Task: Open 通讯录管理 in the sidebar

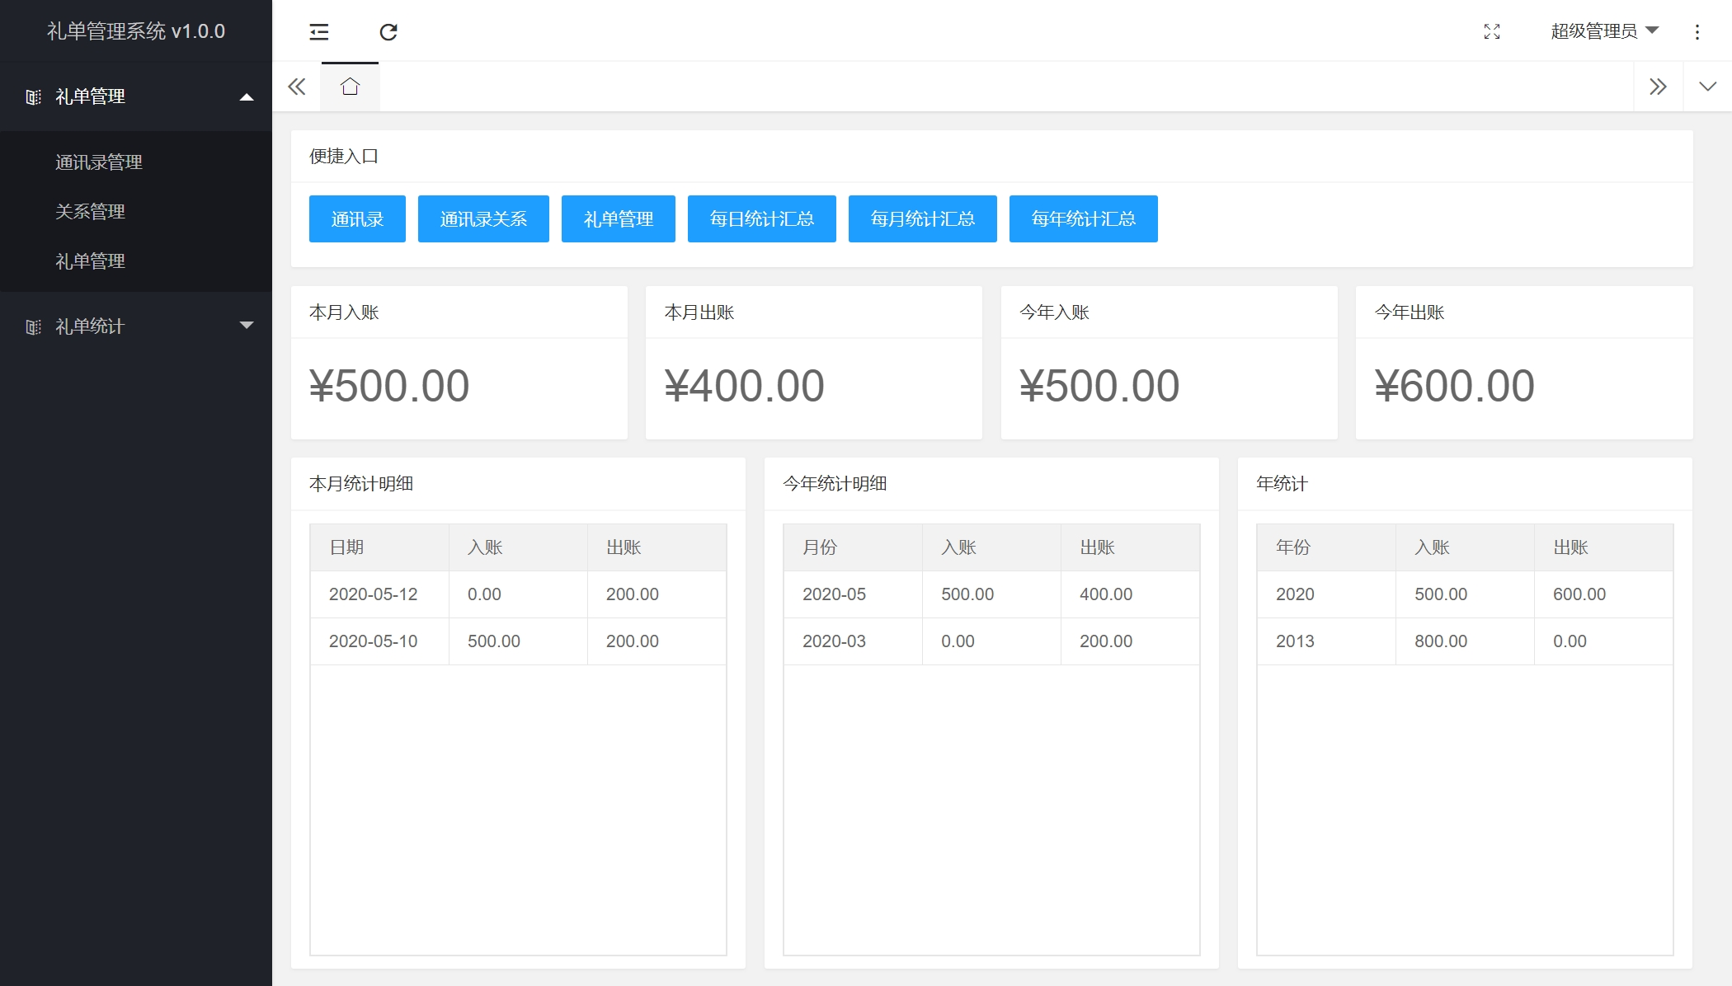Action: (98, 162)
